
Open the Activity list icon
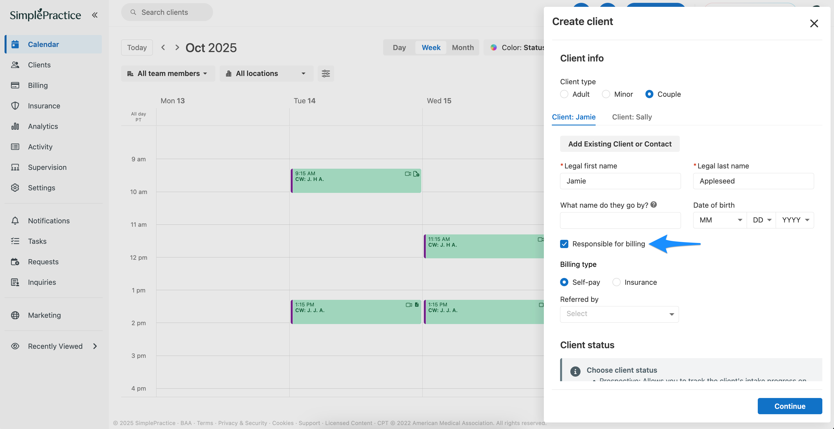coord(15,147)
